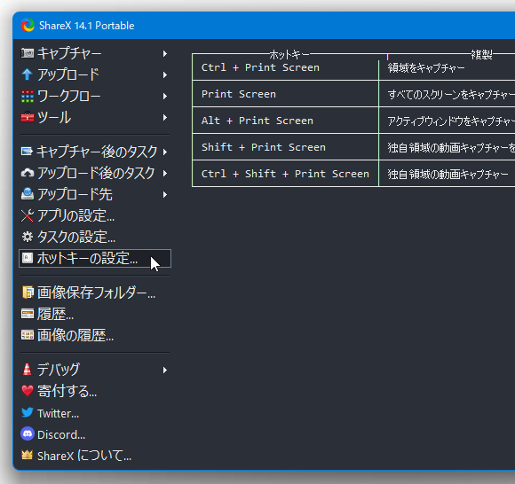Open タスクの設定... settings
This screenshot has width=515, height=484.
pos(95,237)
